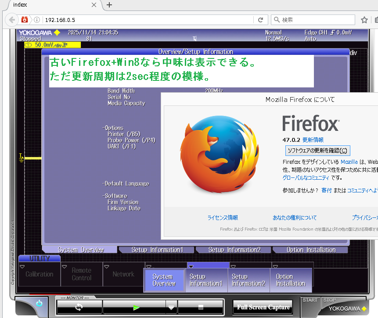Click the blue power icon
Screen dimensions: 378x318
point(39,303)
